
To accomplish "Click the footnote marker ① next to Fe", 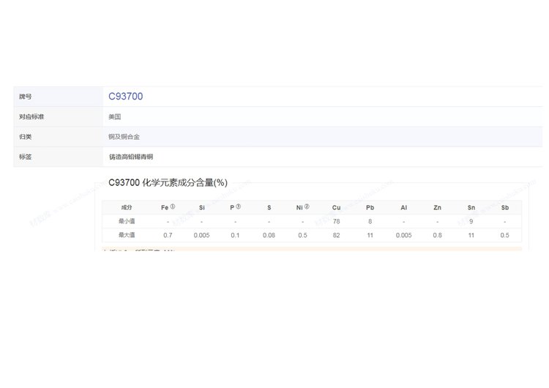I will (173, 206).
